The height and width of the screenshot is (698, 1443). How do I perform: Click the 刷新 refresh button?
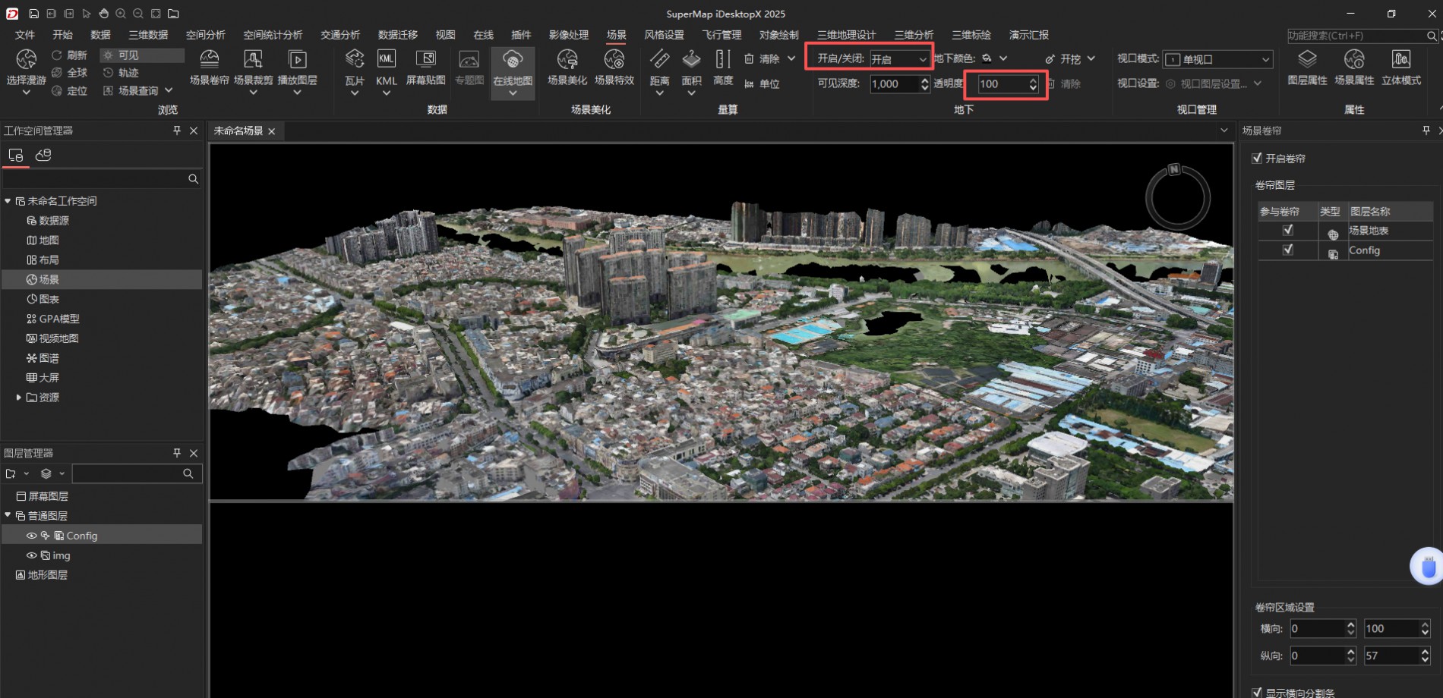point(69,55)
